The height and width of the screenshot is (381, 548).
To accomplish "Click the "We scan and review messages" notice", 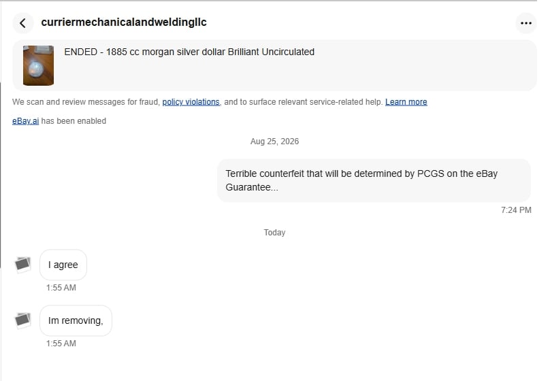I will [x=219, y=102].
